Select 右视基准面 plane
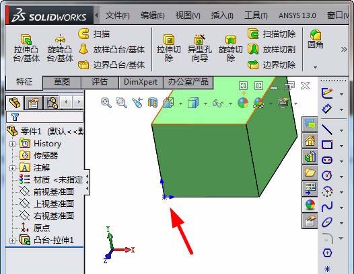Image resolution: width=354 pixels, height=274 pixels. (46, 216)
